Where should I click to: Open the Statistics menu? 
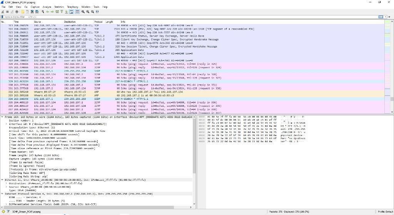[59, 7]
